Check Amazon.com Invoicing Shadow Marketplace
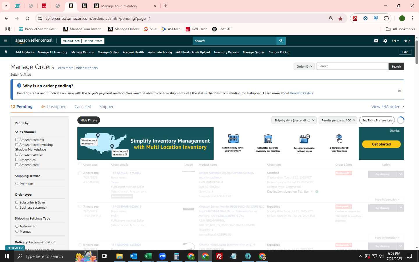Screen dimensions: 419x262 click(17, 144)
